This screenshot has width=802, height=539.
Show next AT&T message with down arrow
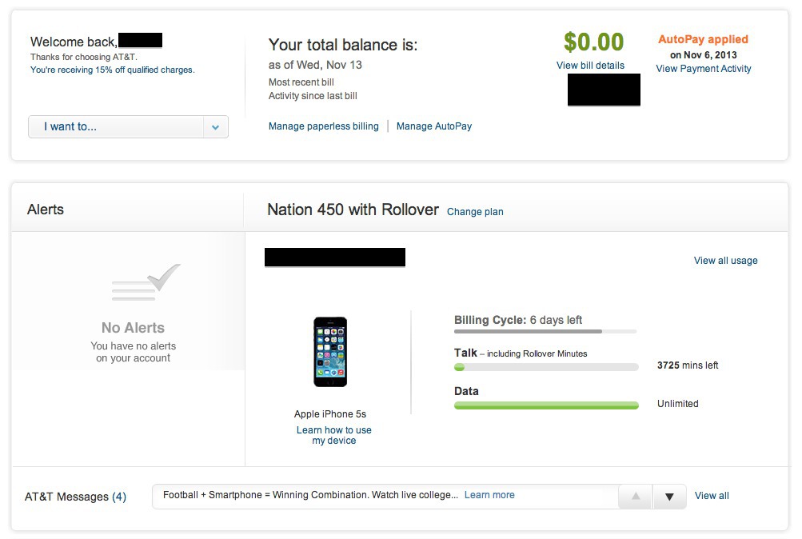tap(669, 496)
